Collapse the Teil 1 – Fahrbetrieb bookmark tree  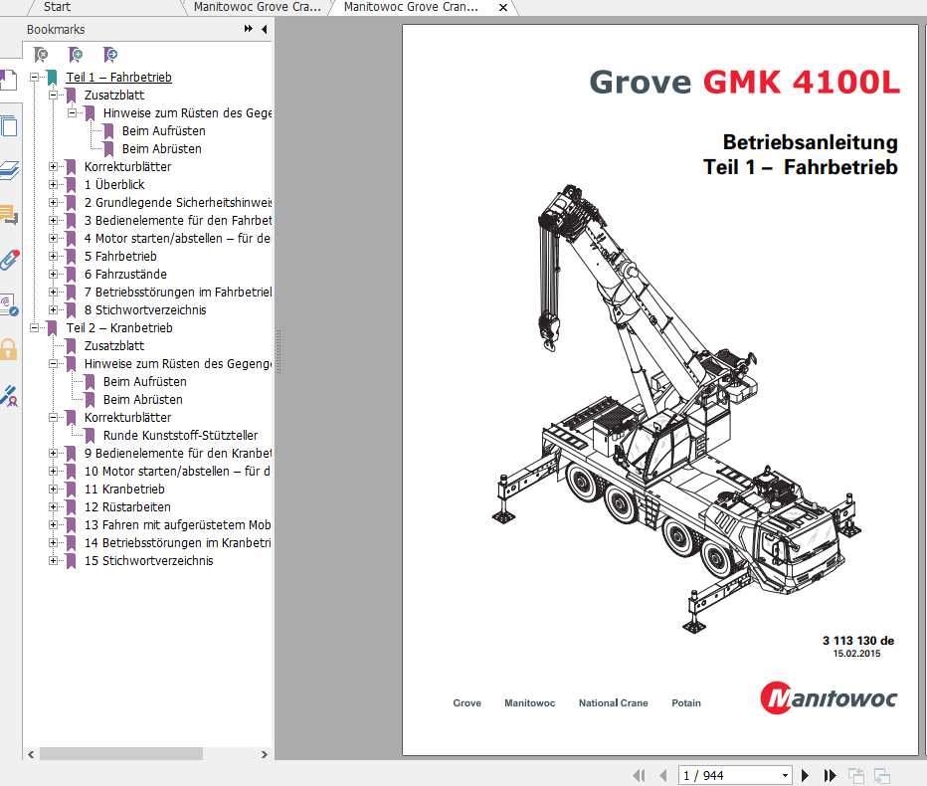(36, 77)
